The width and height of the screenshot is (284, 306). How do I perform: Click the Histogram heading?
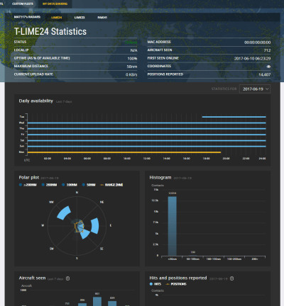click(x=160, y=177)
